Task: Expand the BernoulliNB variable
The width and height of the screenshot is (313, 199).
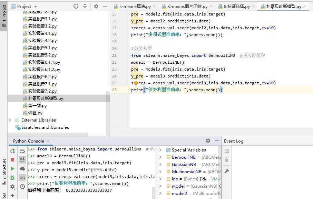Action: (x=160, y=157)
